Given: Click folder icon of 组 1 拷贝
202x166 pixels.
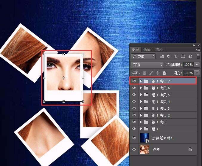Looking at the screenshot, I should pyautogui.click(x=146, y=122).
